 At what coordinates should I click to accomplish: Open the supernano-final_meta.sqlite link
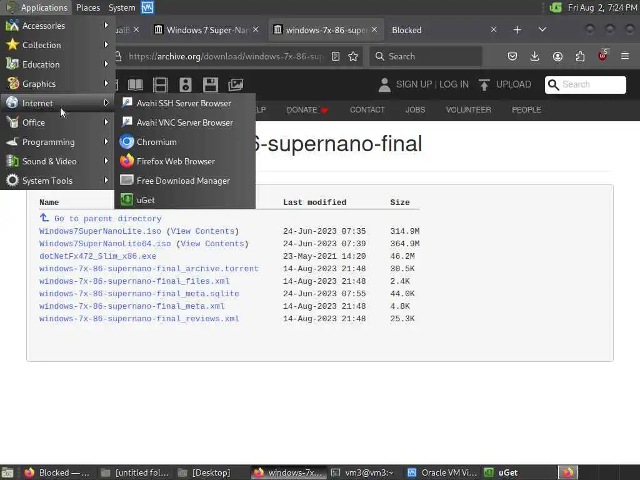[139, 294]
